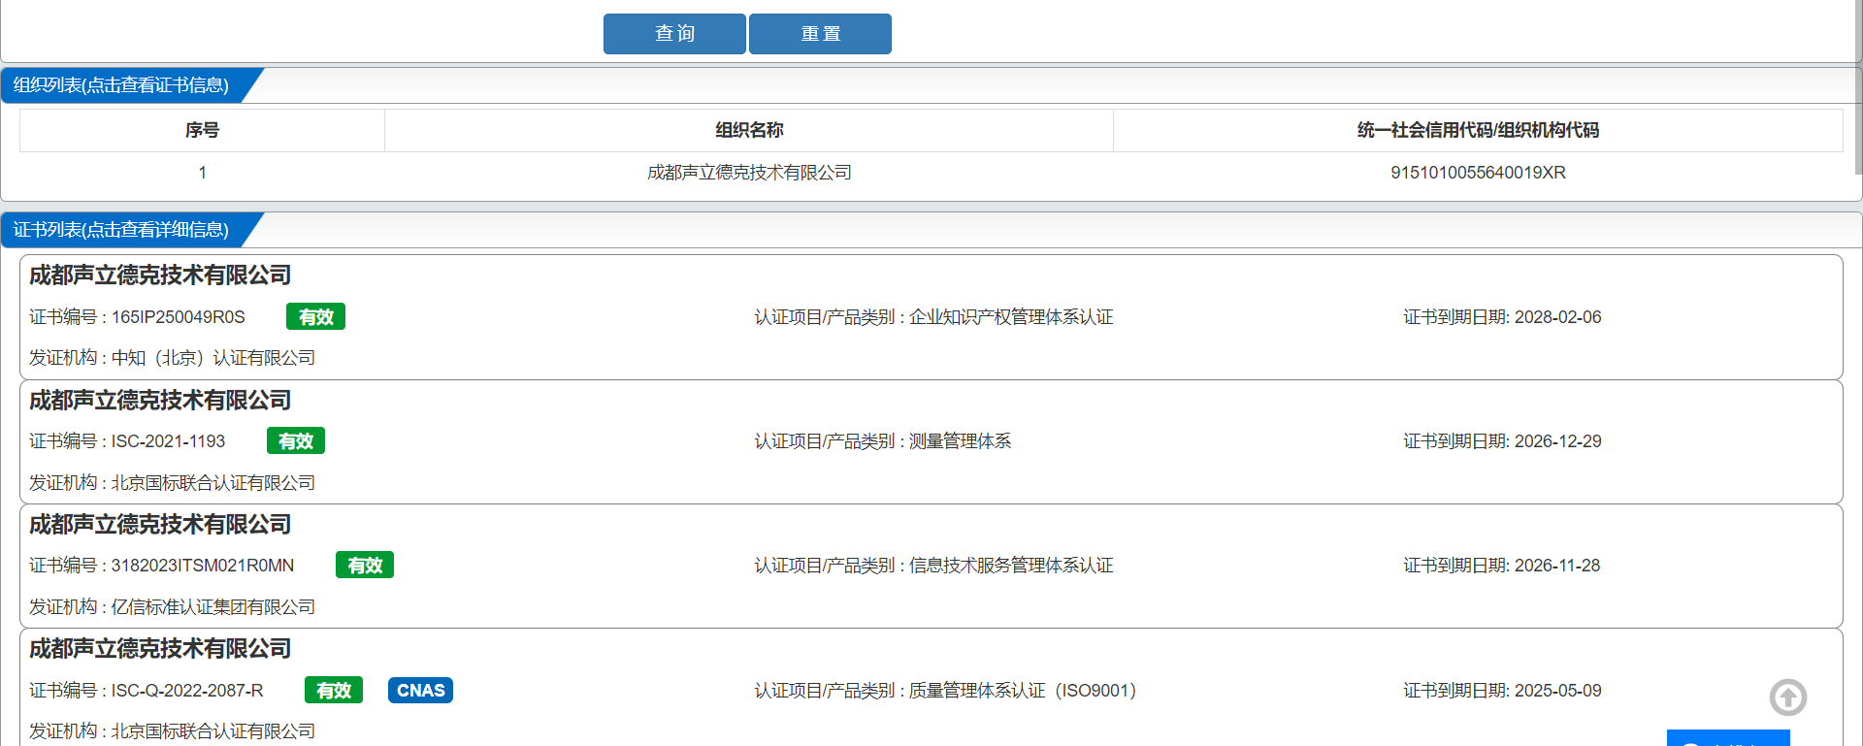Click the 组织名称 column header

coord(749,130)
